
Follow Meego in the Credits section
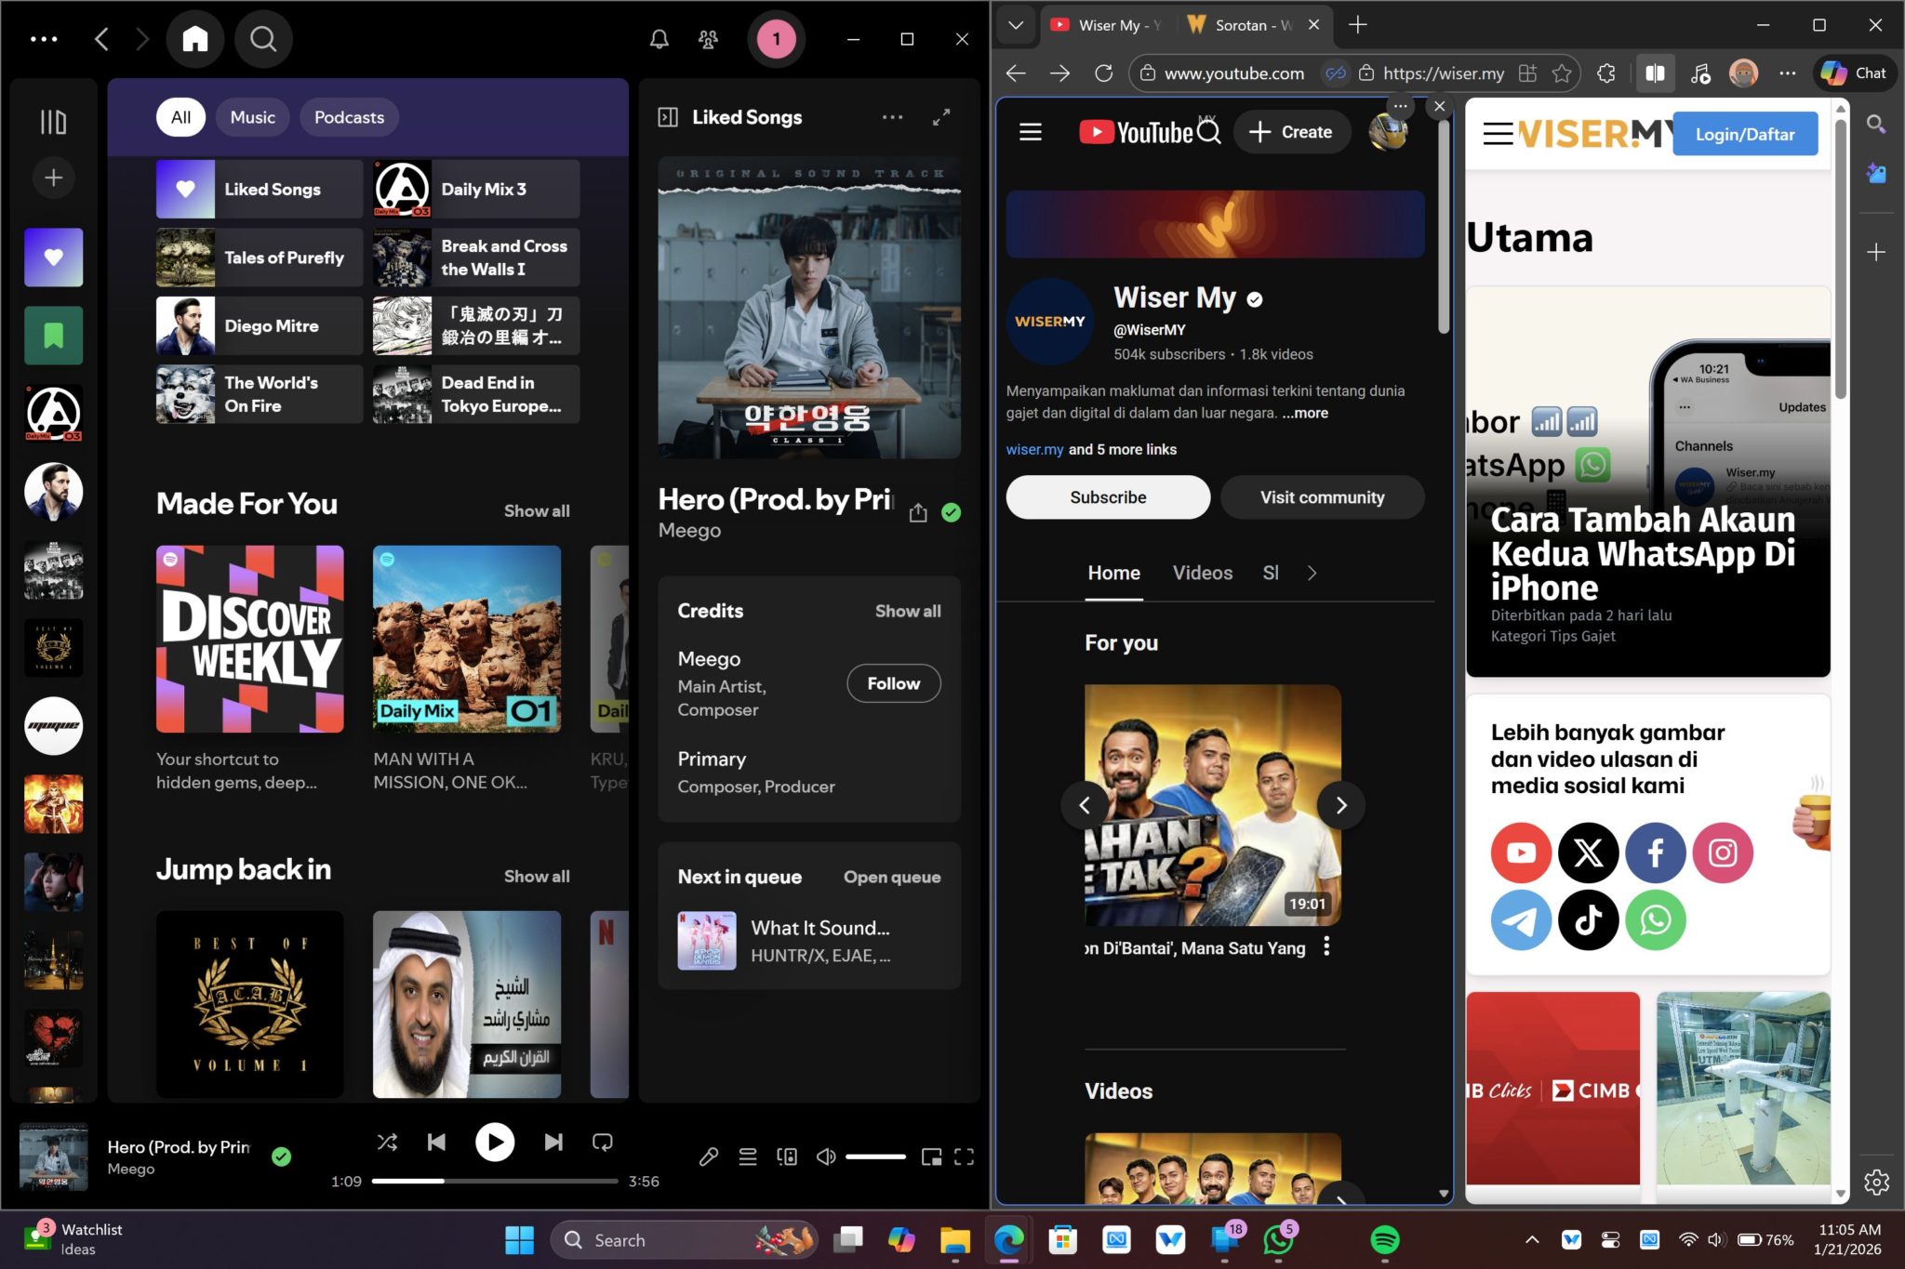893,683
